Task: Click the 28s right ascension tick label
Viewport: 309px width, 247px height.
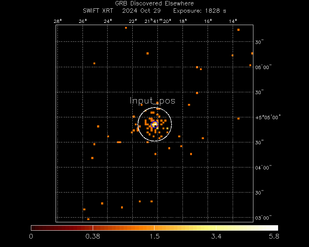Action: [x=58, y=21]
